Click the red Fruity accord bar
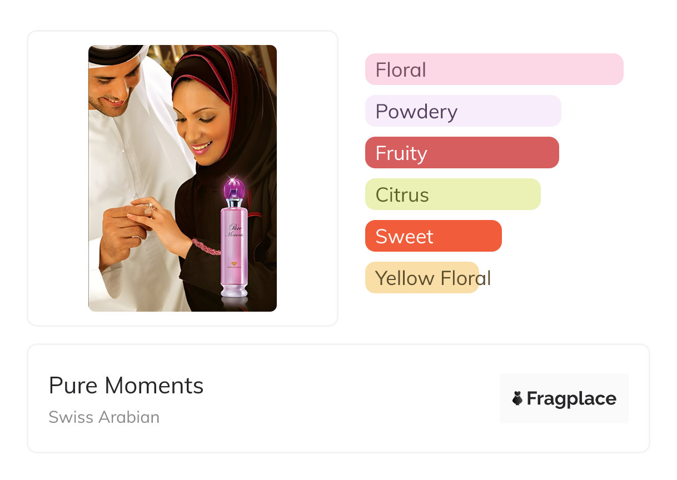677x480 pixels. click(461, 153)
